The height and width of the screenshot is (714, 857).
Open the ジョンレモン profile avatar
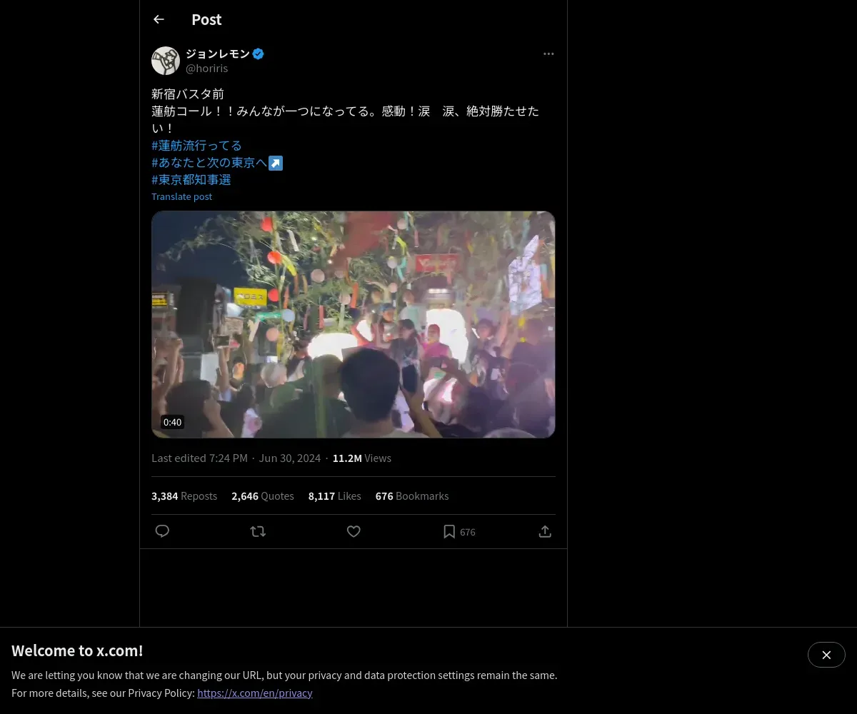[166, 61]
